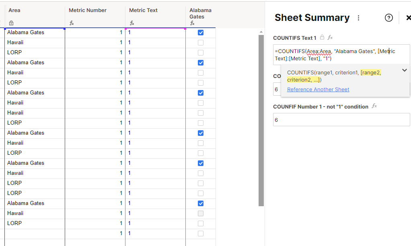Select the last Hawaii cell in Area column

35,213
